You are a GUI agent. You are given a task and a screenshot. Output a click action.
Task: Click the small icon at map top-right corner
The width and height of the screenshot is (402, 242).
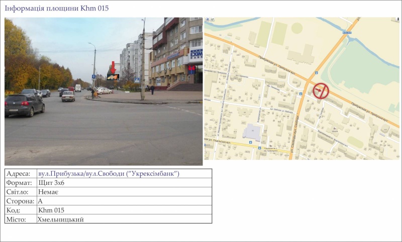pyautogui.click(x=396, y=21)
